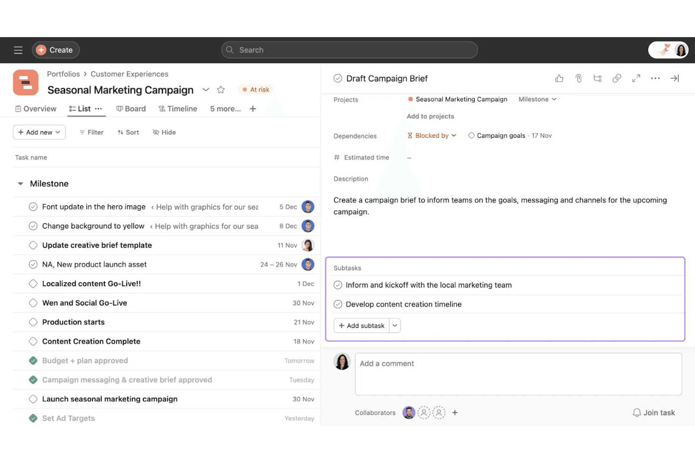This screenshot has height=463, width=695.
Task: Set the Estimated time value
Action: tap(409, 158)
